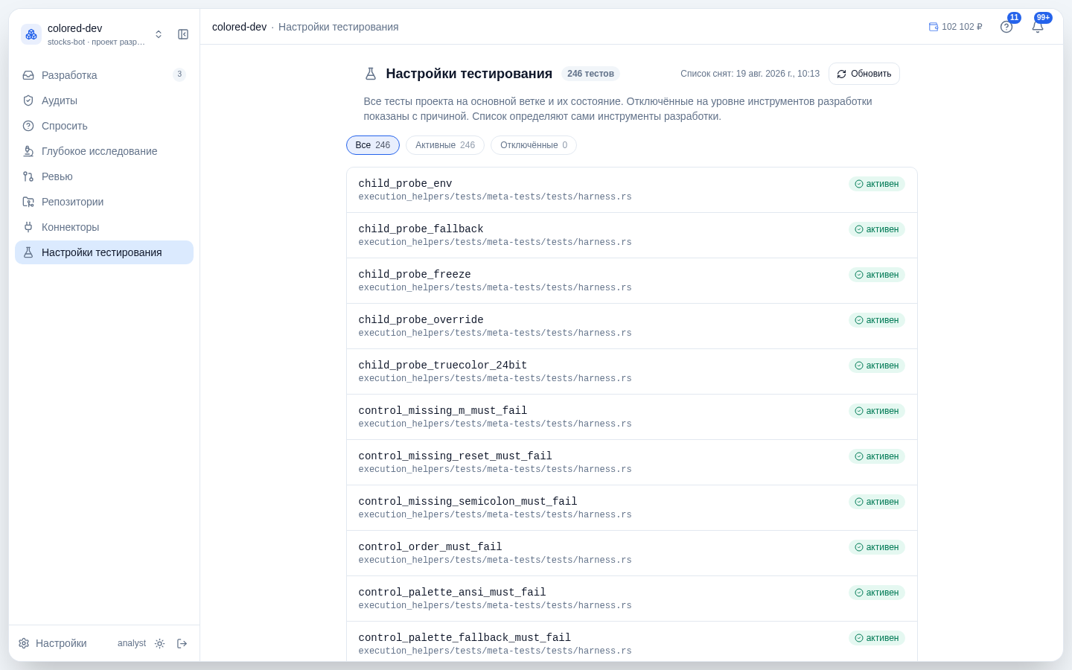The width and height of the screenshot is (1072, 670).
Task: Open Разработка in the sidebar
Action: (x=104, y=75)
